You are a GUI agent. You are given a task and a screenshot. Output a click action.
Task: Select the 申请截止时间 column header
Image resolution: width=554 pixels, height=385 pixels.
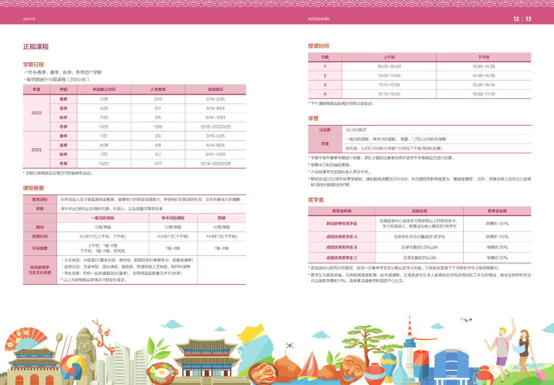pos(104,89)
